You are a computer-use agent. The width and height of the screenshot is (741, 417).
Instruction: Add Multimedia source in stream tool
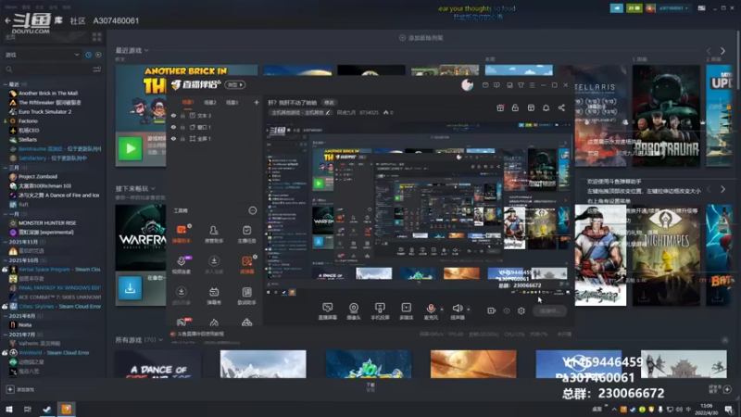(x=406, y=311)
